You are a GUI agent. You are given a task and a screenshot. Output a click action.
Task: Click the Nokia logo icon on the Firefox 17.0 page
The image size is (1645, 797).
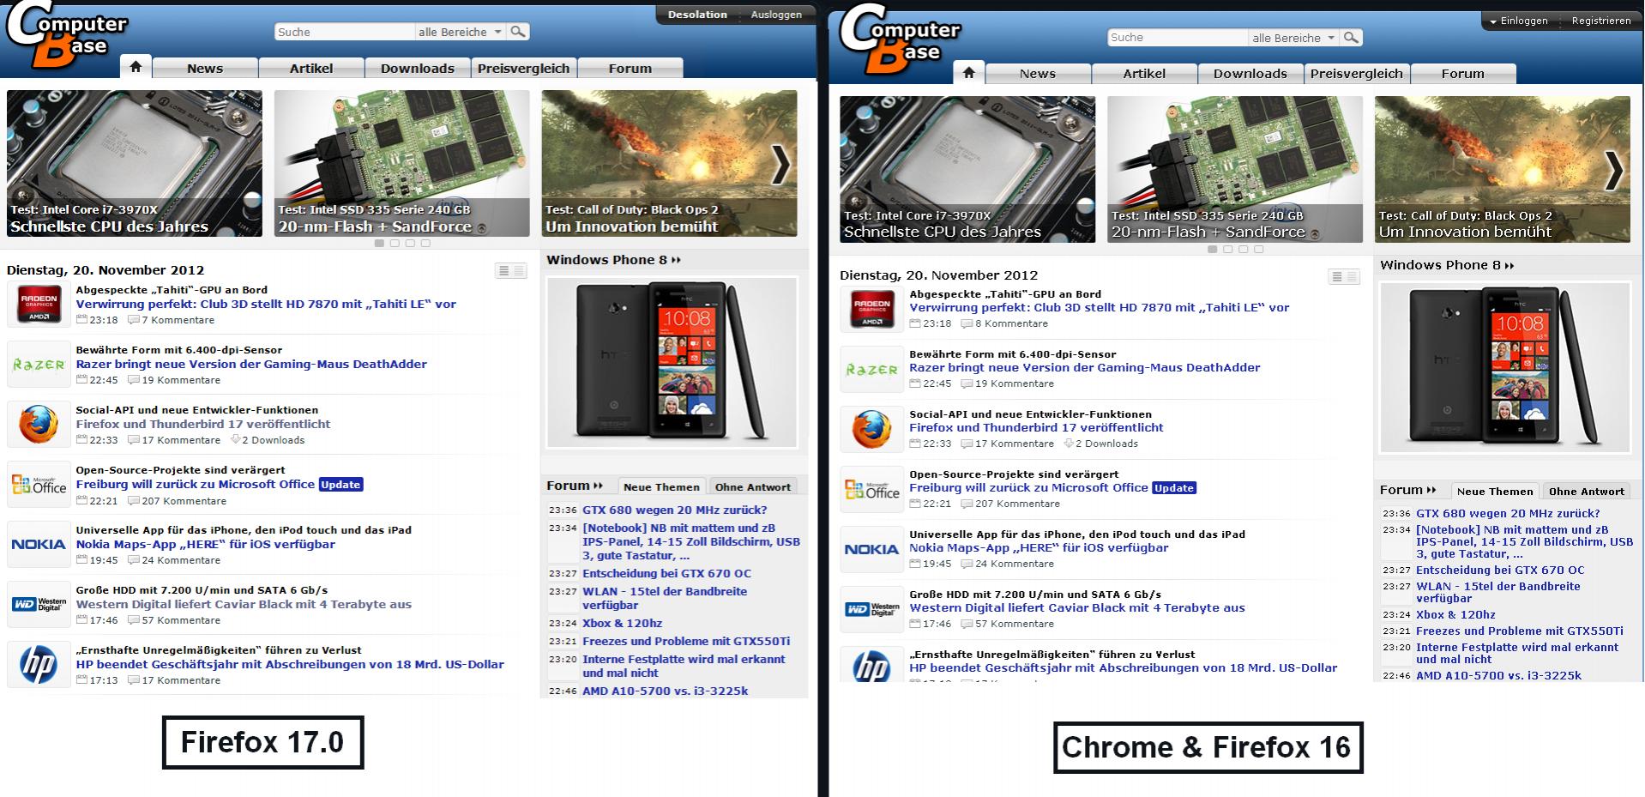pyautogui.click(x=39, y=545)
